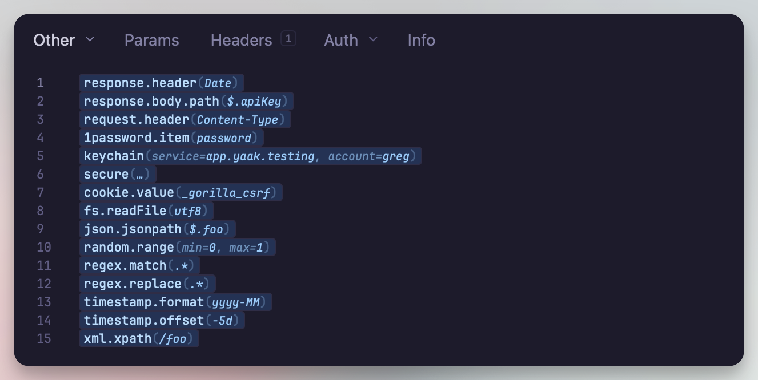This screenshot has width=758, height=380.
Task: Open the secure(…) template tag
Action: coord(117,175)
